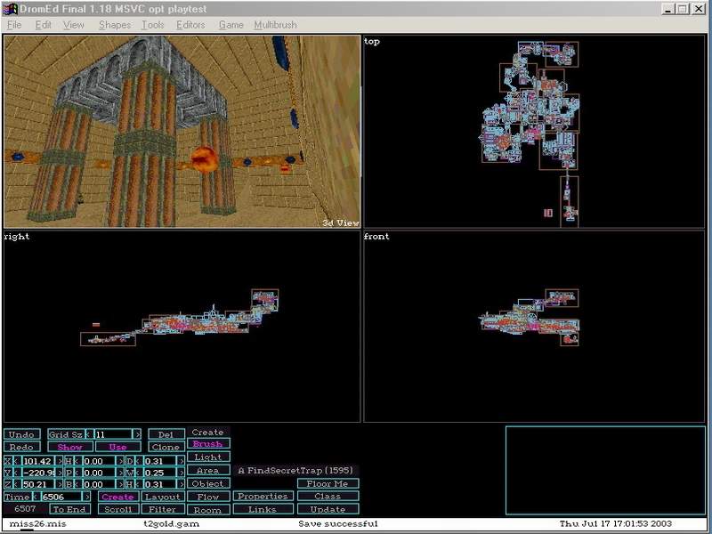Increase the D dimension value
Image resolution: width=712 pixels, height=534 pixels.
click(x=182, y=461)
